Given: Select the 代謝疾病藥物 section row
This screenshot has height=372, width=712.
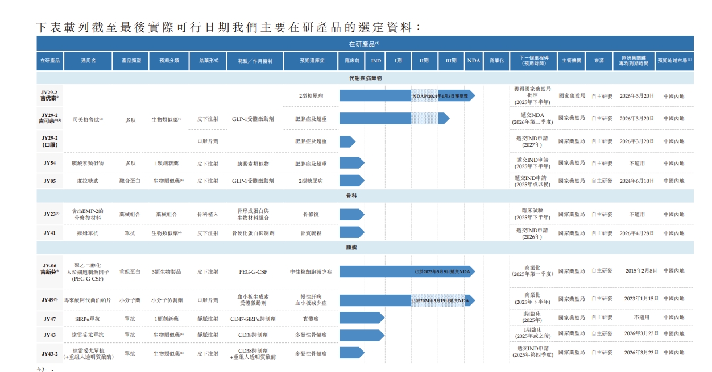Looking at the screenshot, I should tap(365, 78).
